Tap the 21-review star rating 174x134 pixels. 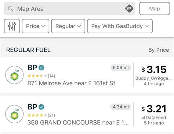point(41,115)
